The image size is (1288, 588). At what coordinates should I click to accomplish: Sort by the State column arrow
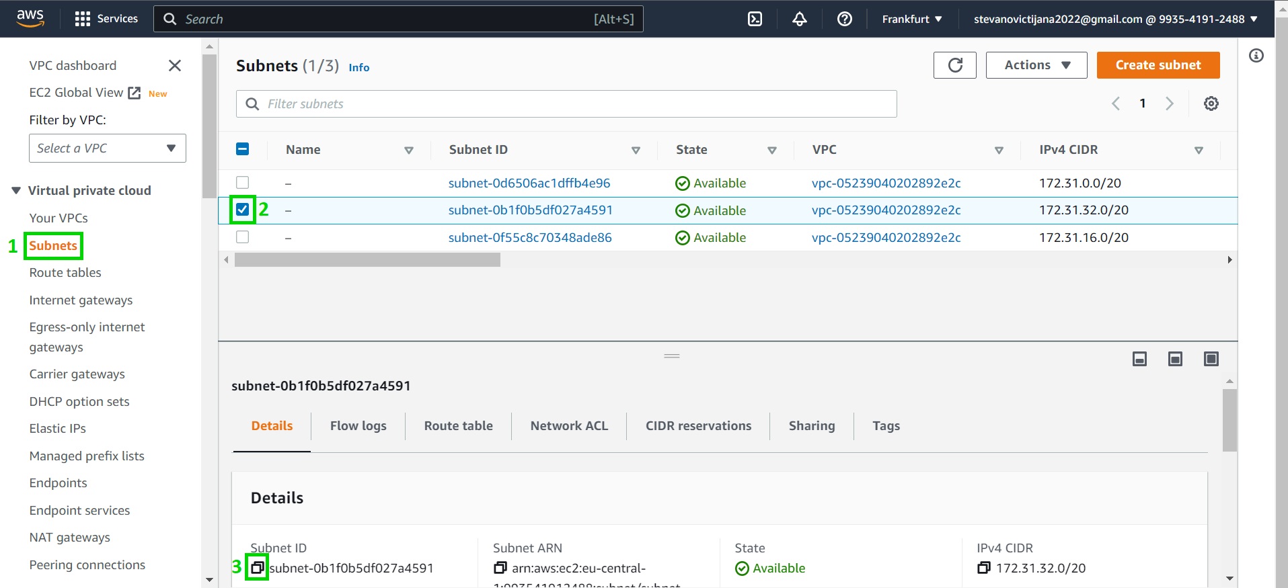pos(772,151)
